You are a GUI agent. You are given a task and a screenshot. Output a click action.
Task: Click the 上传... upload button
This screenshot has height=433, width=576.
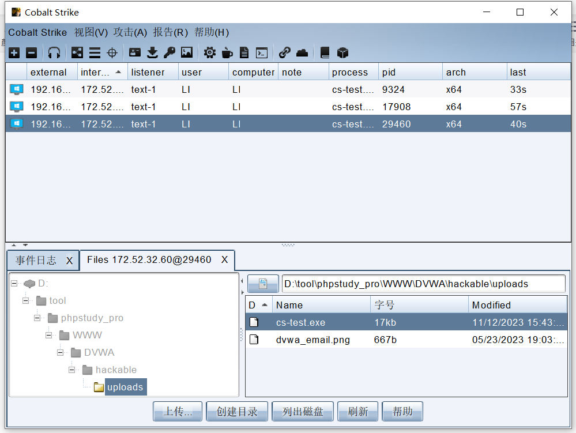click(178, 411)
